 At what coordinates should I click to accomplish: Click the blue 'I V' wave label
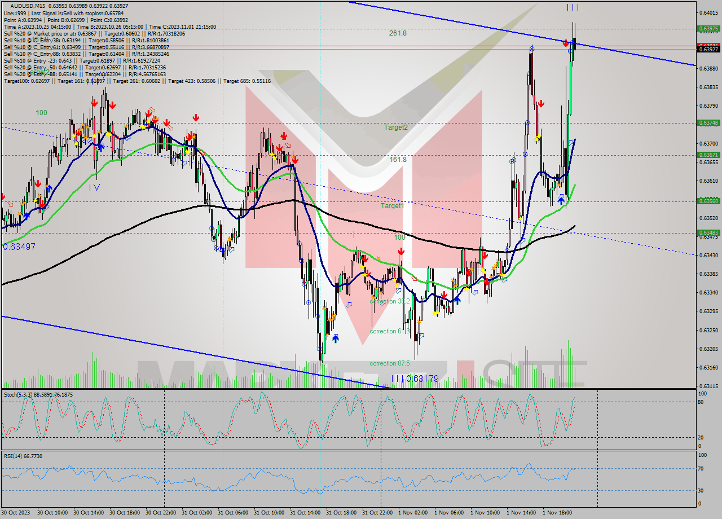(x=95, y=187)
